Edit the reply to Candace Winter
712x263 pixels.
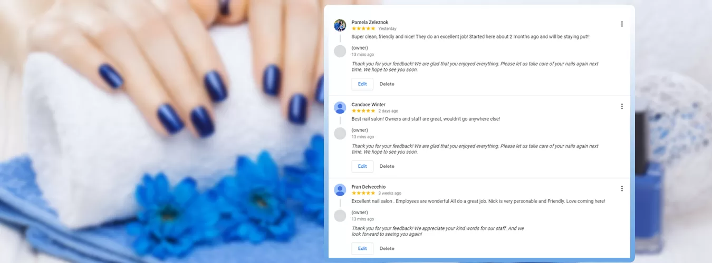coord(362,166)
